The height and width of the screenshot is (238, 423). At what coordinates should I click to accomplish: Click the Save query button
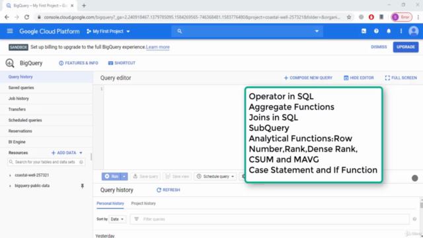[145, 177]
